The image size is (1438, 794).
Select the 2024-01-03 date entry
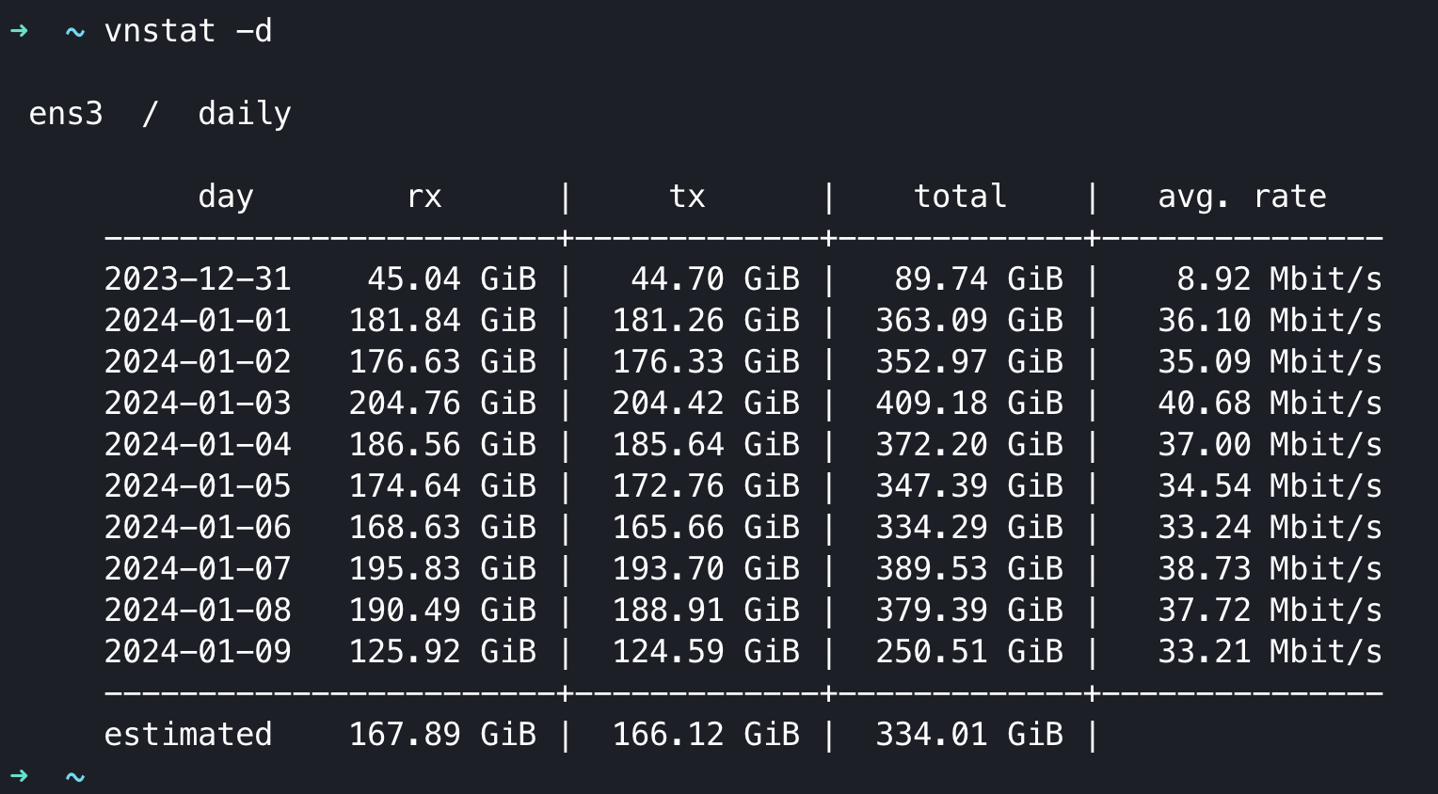pos(198,404)
